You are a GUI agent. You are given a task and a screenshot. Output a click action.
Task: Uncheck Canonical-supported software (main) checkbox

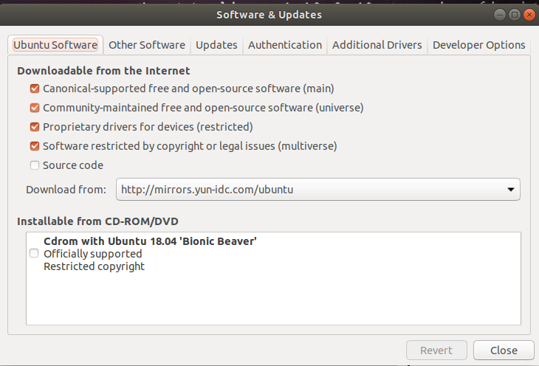tap(34, 89)
